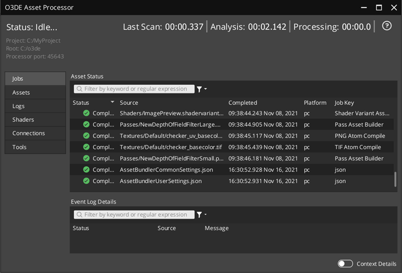Click green check icon for AssetBundlerUserSettings.json
Screen dimensions: 402x273
point(86,181)
